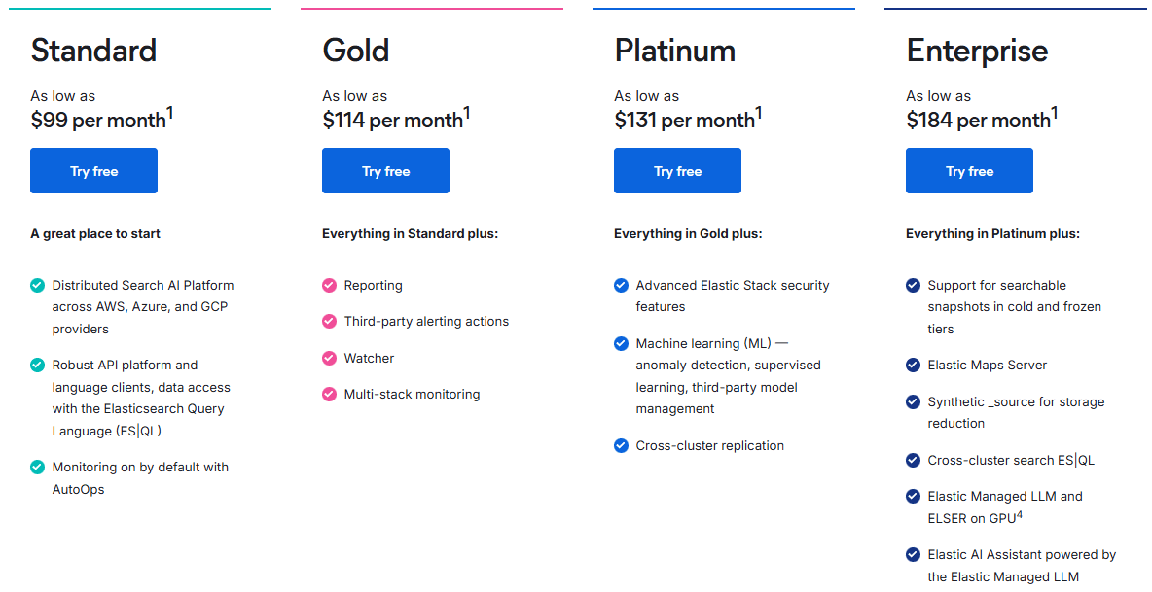1152x592 pixels.
Task: Click Try free under the Standard plan
Action: [93, 170]
